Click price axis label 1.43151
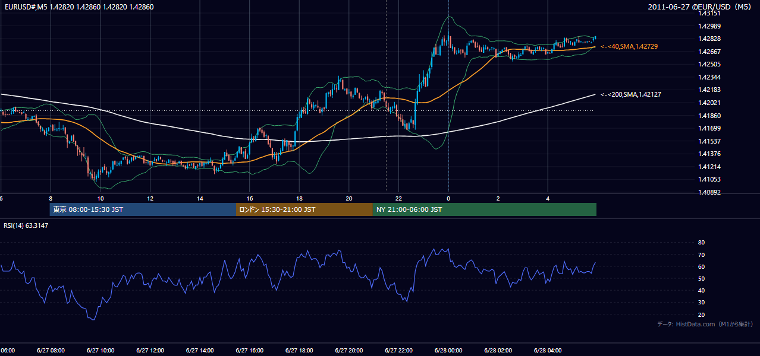The height and width of the screenshot is (356, 760). [709, 13]
